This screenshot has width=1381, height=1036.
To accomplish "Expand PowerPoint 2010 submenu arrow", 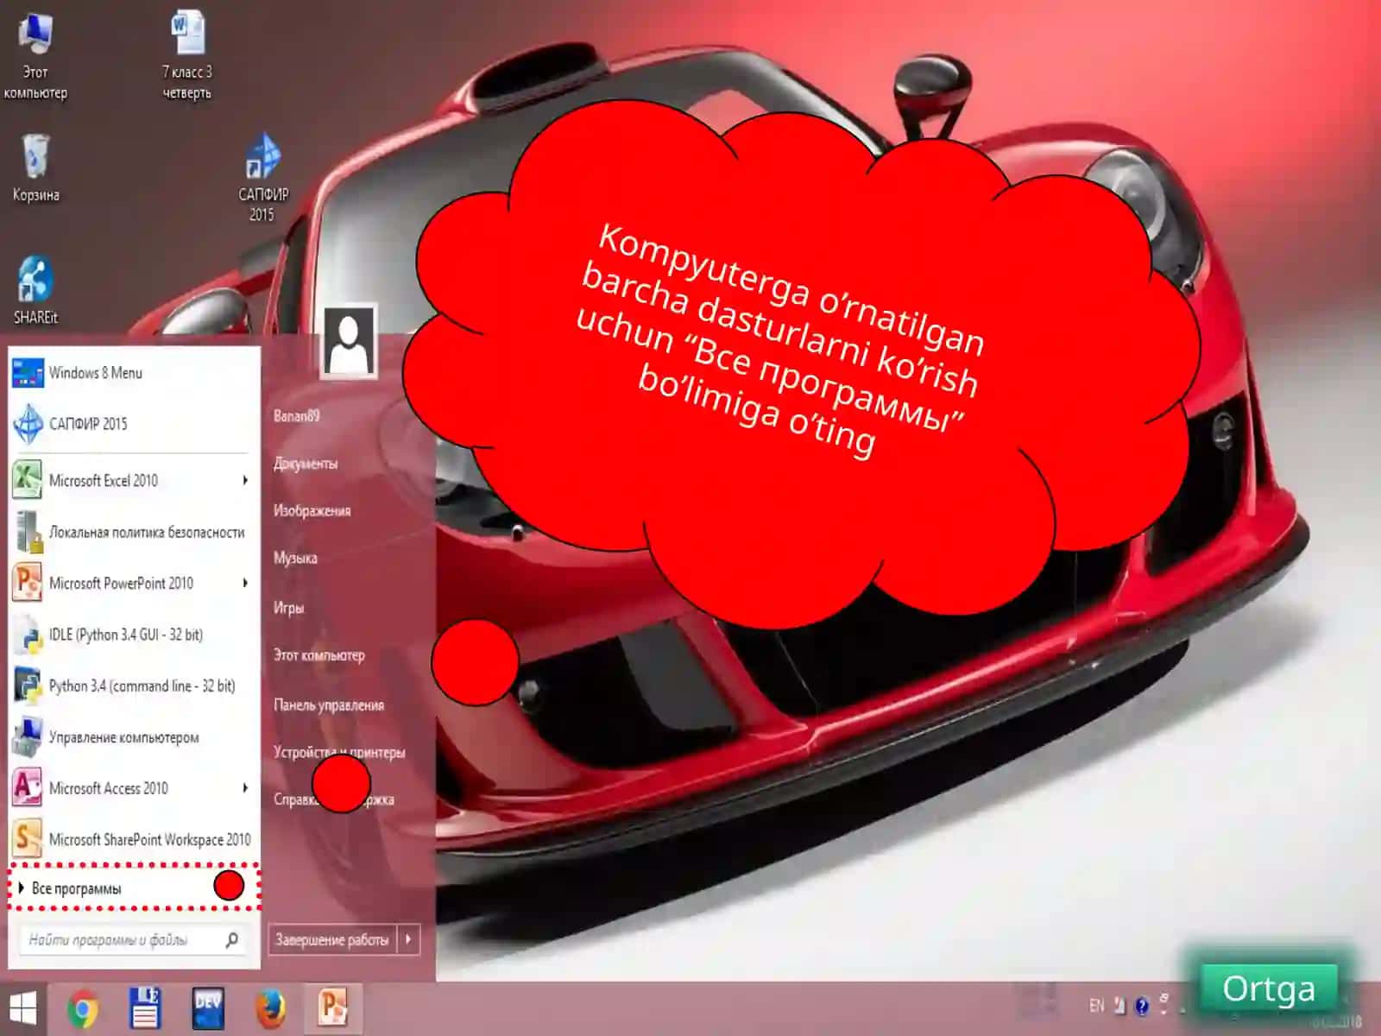I will tap(245, 583).
